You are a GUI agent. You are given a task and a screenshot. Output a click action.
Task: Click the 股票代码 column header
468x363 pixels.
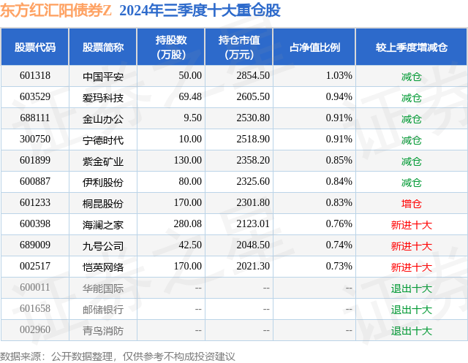tap(35, 47)
